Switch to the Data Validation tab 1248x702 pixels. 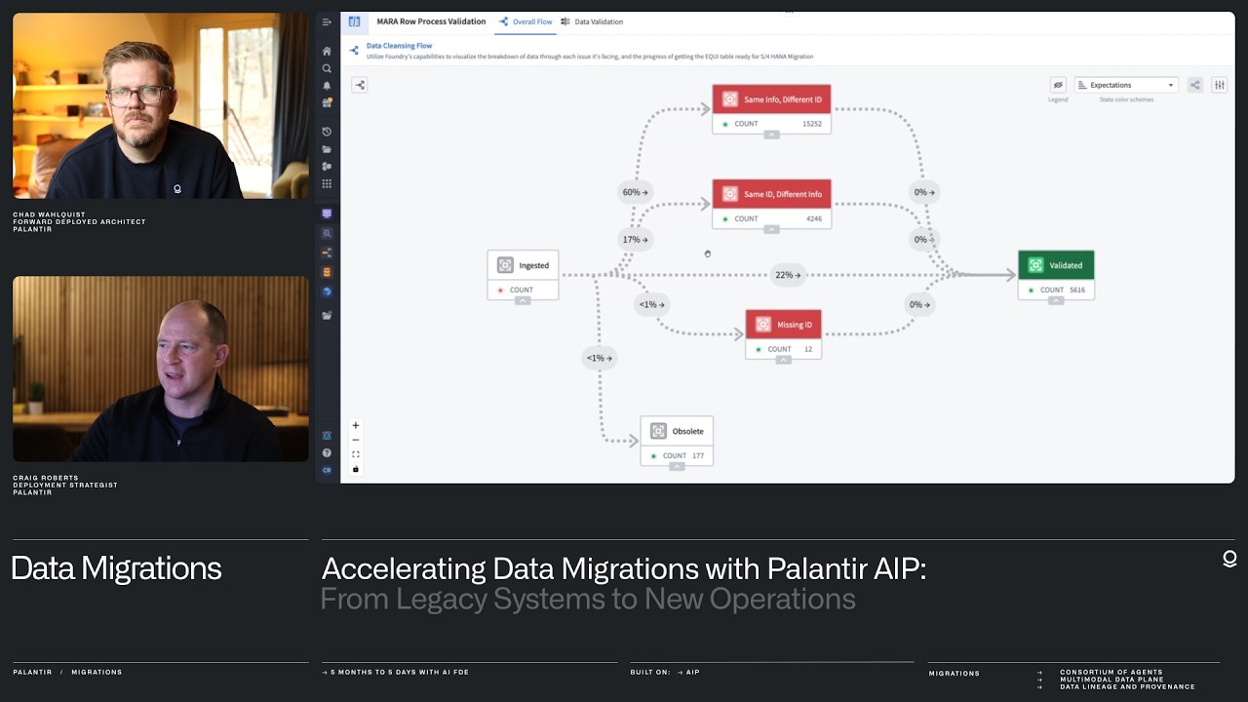pyautogui.click(x=592, y=21)
